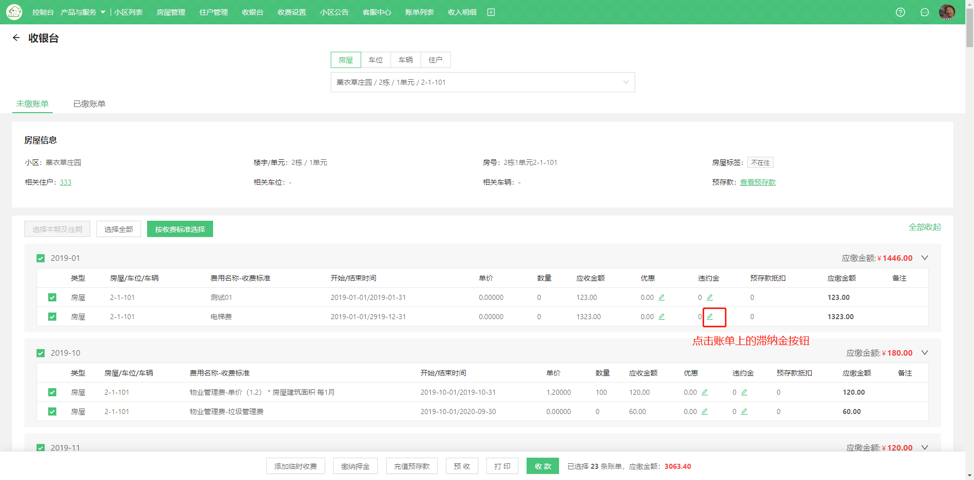Open 收费设置 in the top navigation
974x480 pixels.
coord(292,12)
